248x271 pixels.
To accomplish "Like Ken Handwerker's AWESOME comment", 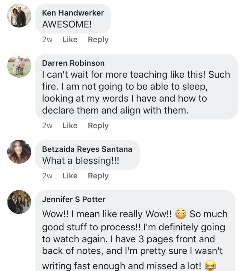I will 70,39.
